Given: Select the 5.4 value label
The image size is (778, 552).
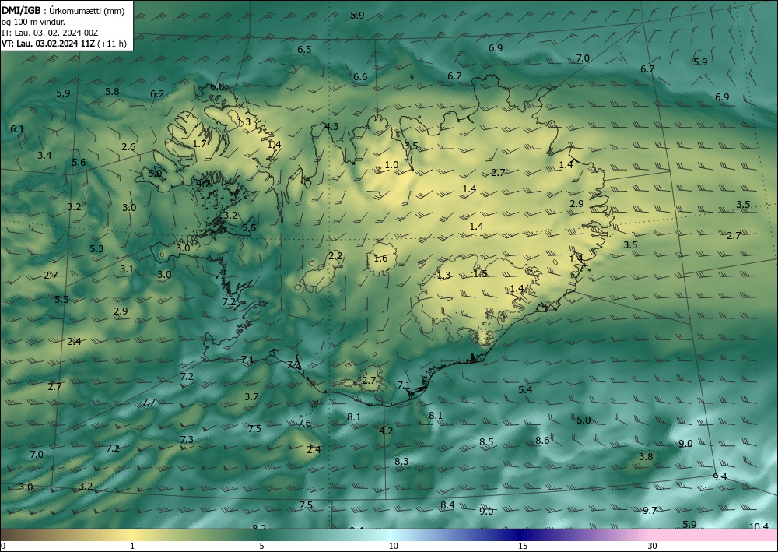Looking at the screenshot, I should click(x=525, y=390).
